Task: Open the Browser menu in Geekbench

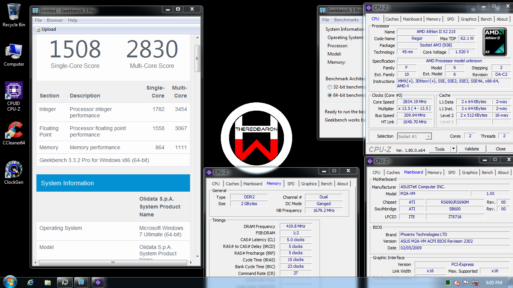Action: tap(55, 20)
